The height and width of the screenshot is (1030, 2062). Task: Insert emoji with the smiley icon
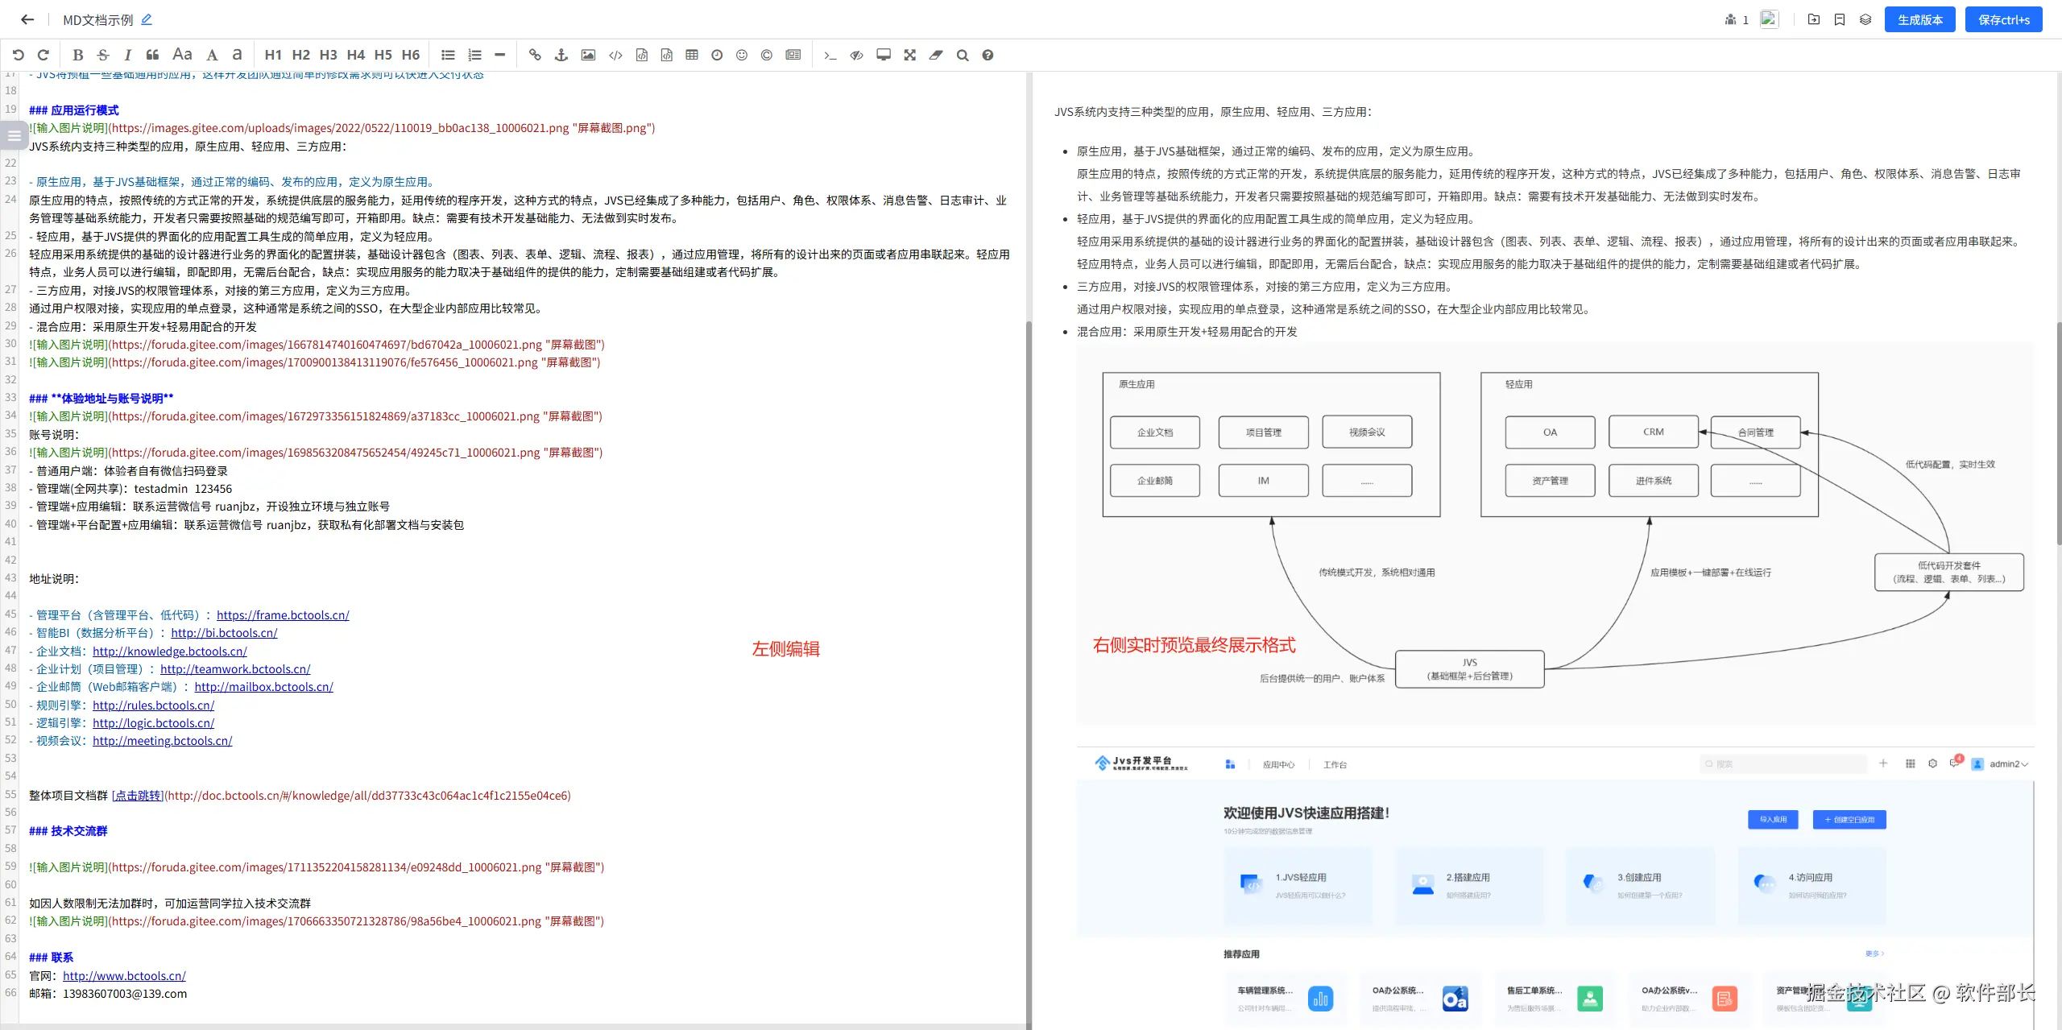point(742,55)
